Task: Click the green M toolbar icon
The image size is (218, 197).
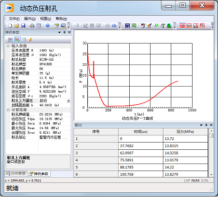Action: [x=156, y=25]
